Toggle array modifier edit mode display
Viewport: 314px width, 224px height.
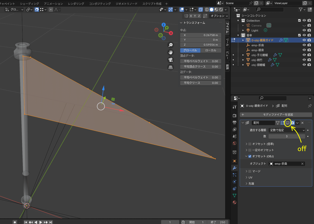[x=282, y=123]
